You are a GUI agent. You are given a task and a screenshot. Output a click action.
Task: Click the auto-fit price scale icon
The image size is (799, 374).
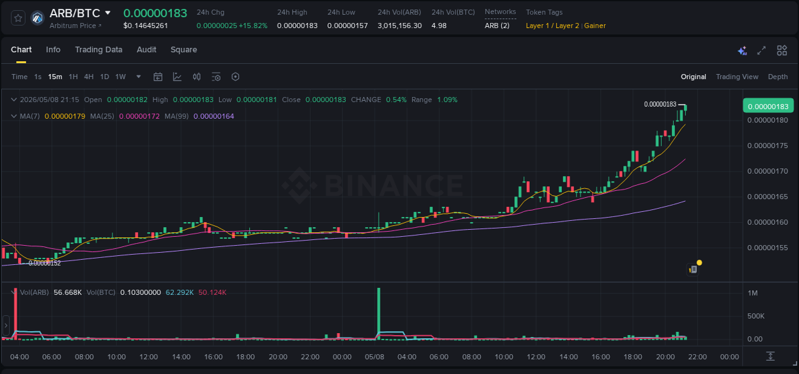tap(770, 355)
